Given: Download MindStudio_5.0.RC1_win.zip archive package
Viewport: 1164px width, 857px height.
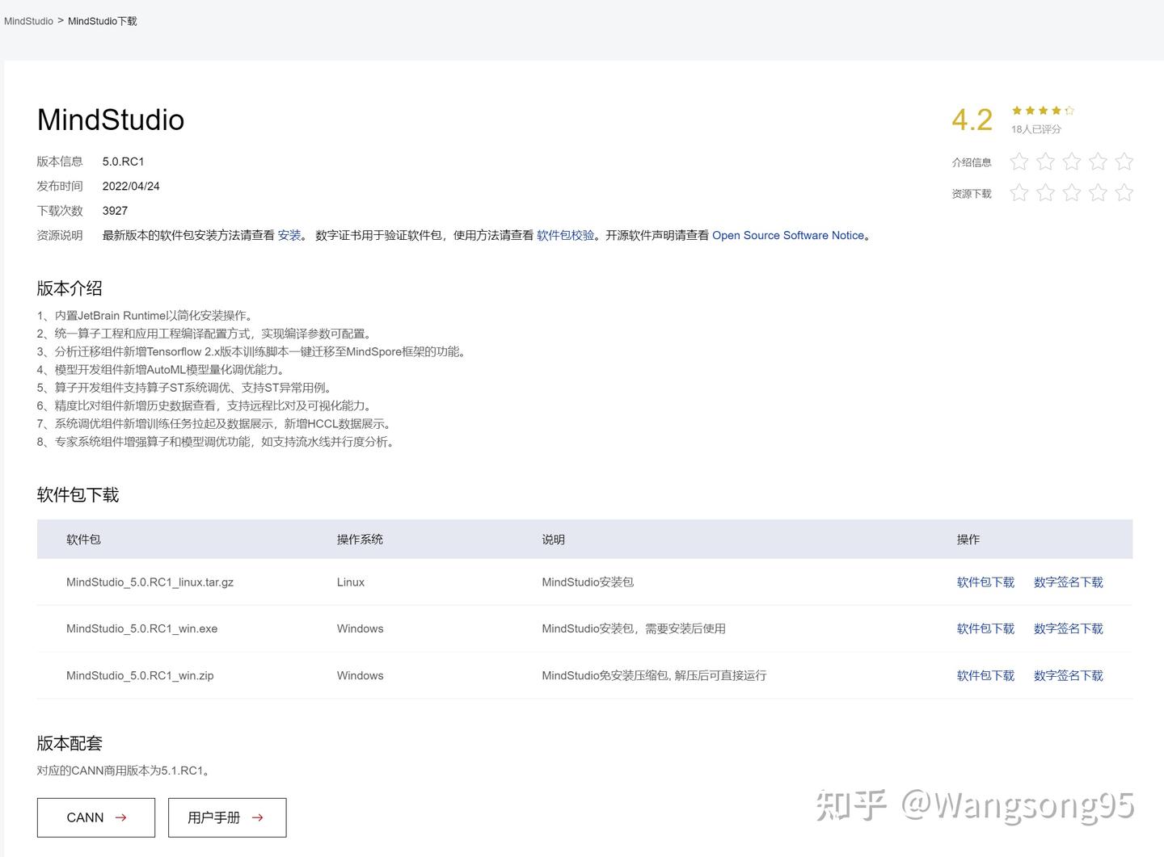Looking at the screenshot, I should pos(985,675).
